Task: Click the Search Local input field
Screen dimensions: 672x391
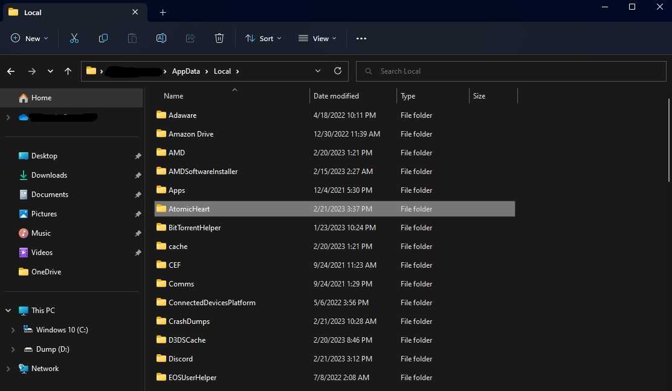Action: pyautogui.click(x=511, y=71)
